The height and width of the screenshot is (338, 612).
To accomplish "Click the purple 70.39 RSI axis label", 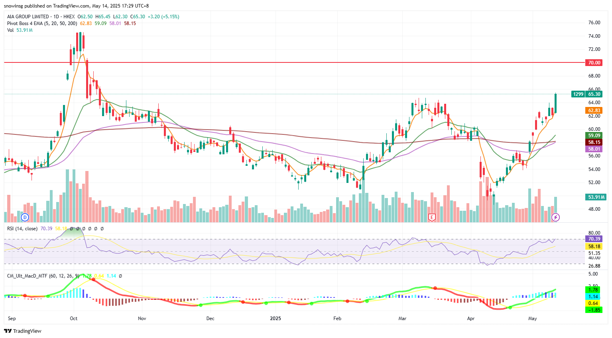I will click(594, 239).
